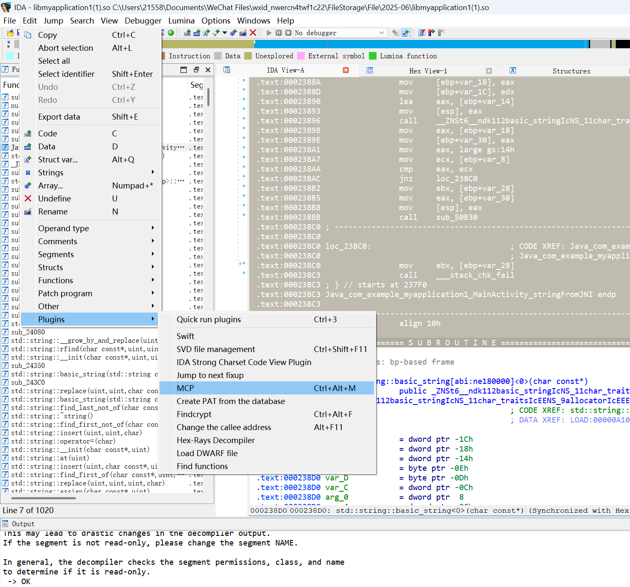Viewport: 630px width, 587px height.
Task: Click the red X Undefine toolbar icon
Action: click(x=253, y=33)
